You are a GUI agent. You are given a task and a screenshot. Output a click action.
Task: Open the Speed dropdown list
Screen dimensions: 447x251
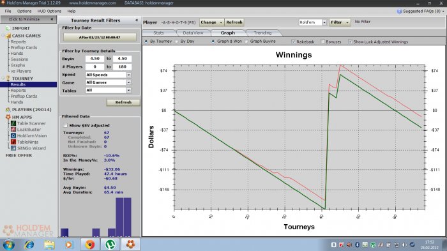click(129, 75)
